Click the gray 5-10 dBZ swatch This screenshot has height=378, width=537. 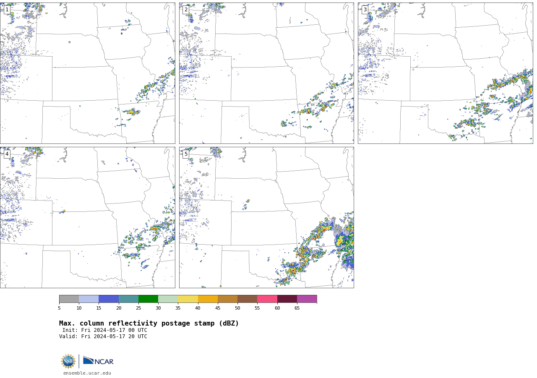coord(69,299)
